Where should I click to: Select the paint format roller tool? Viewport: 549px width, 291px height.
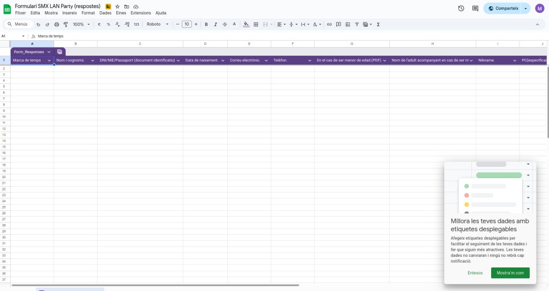[x=65, y=24]
